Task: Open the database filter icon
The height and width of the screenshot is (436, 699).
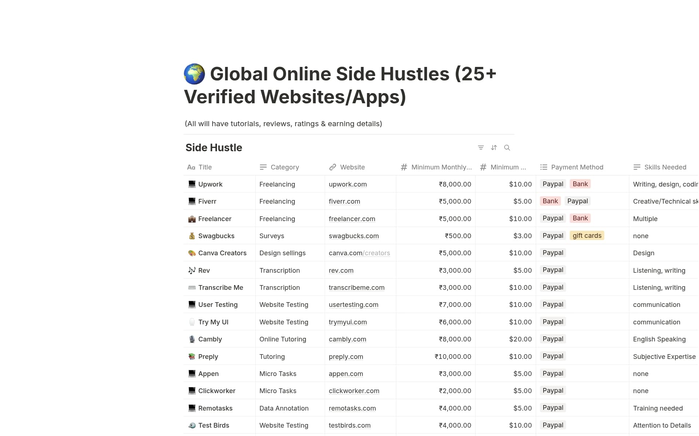Action: click(x=481, y=148)
